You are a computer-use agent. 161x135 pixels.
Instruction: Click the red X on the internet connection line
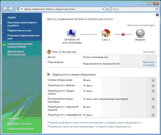click(123, 34)
